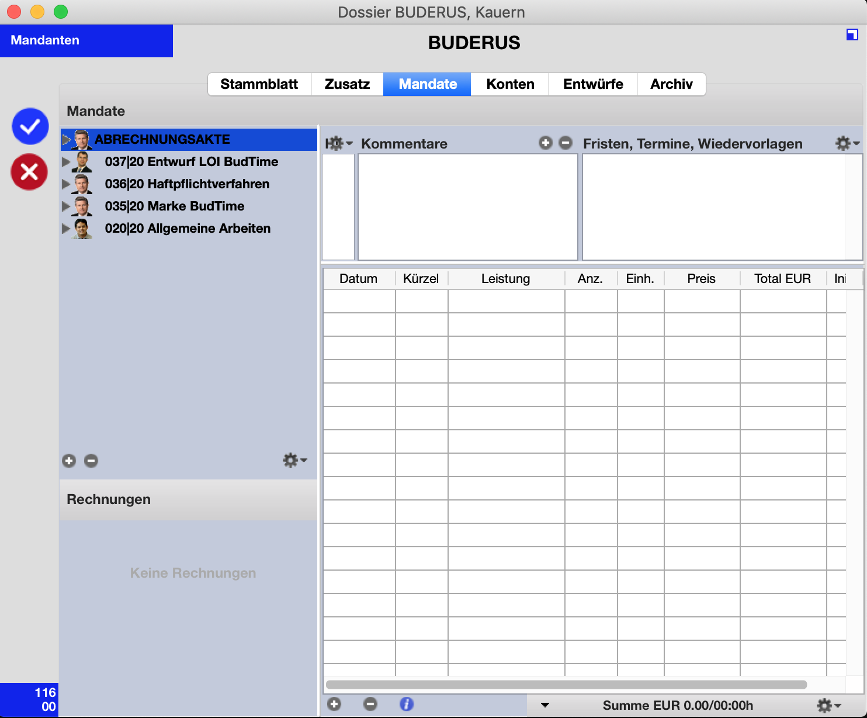
Task: Click the avatar of 036|20 Haftpflichtverfahren
Action: pos(82,184)
